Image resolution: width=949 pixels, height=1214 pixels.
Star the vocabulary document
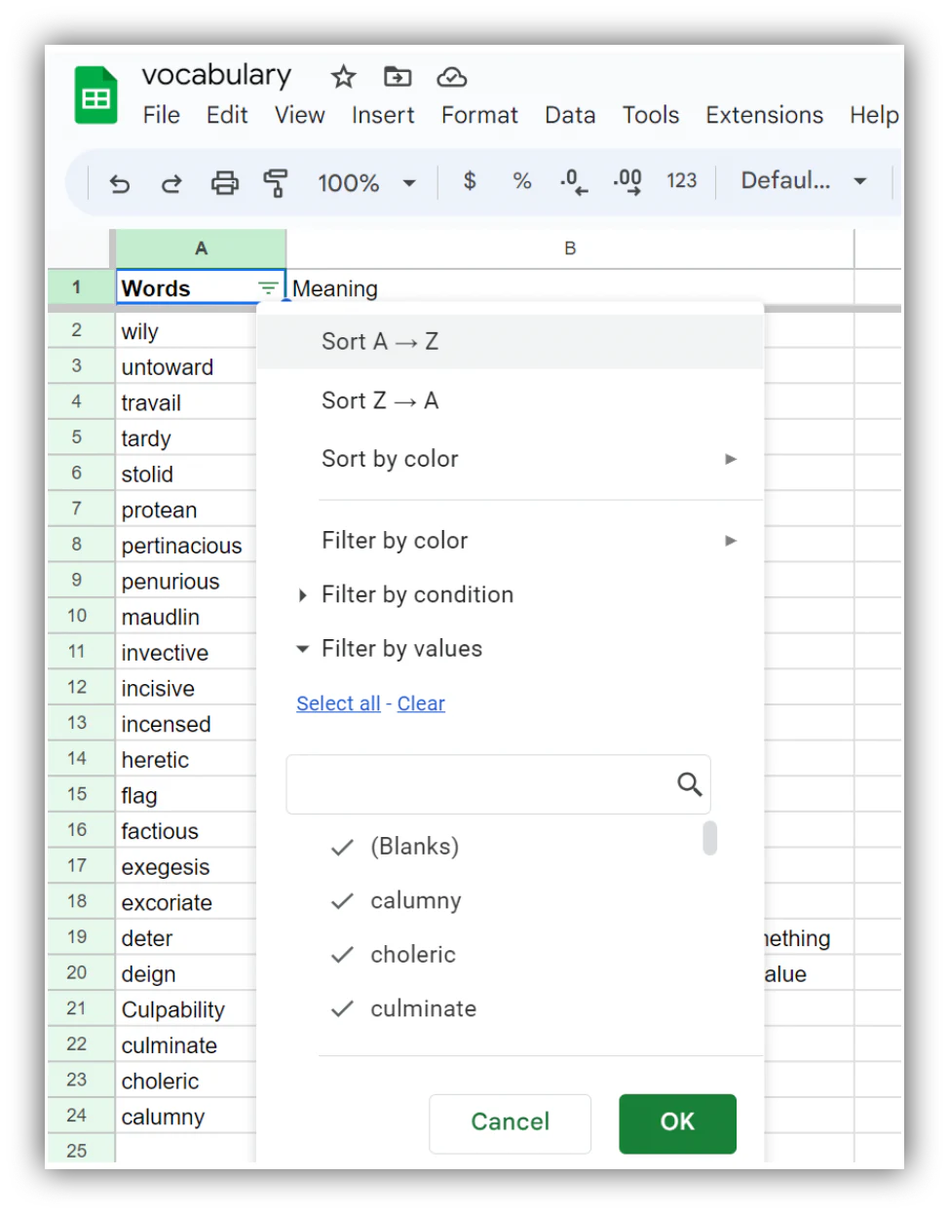[343, 76]
